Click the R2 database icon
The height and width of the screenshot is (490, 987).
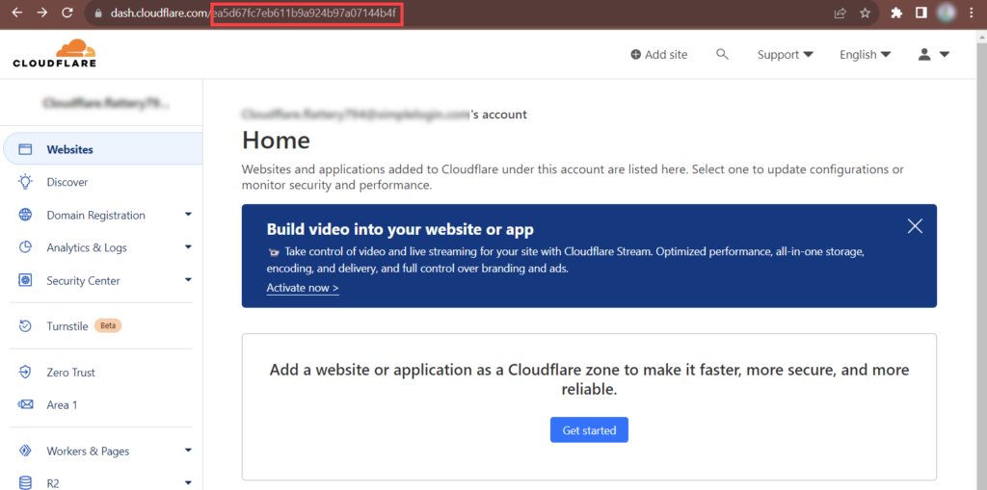[x=25, y=483]
